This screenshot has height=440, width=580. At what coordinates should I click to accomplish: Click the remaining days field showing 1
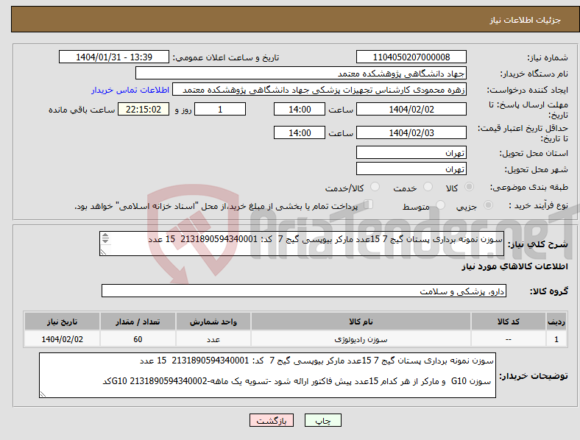220,109
